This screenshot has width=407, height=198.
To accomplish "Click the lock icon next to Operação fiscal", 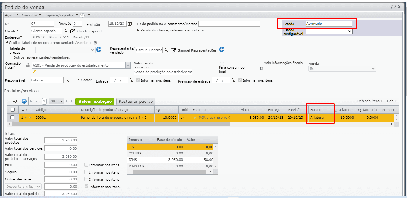I will 28,65.
